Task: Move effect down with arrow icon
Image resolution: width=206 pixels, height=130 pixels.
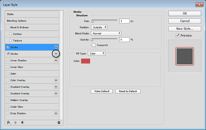Action: click(x=22, y=123)
